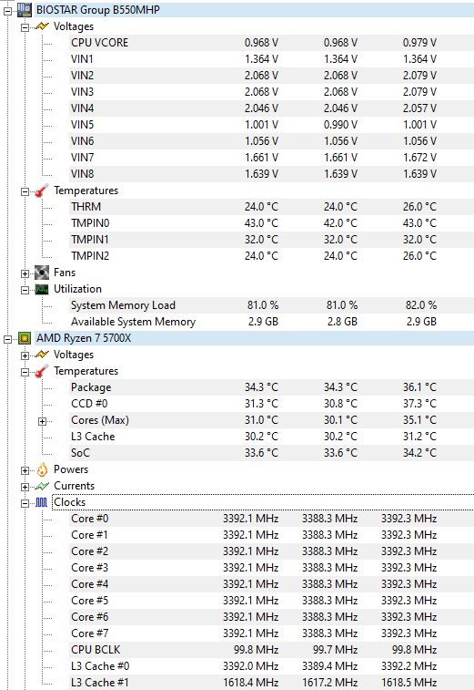The image size is (474, 690).
Task: Click the Utilization graph icon
Action: pyautogui.click(x=42, y=289)
